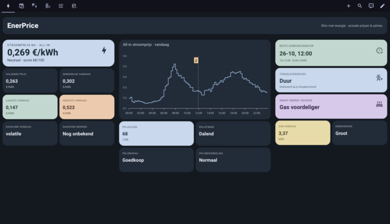390x224 pixels.
Task: Open search with the magnifier icon
Action: click(360, 6)
